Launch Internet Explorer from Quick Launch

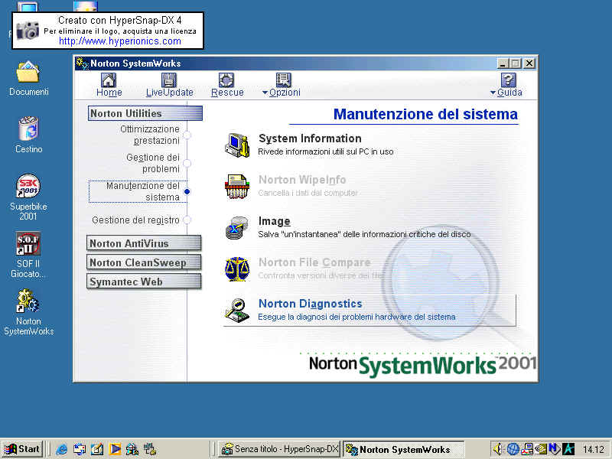tap(61, 449)
